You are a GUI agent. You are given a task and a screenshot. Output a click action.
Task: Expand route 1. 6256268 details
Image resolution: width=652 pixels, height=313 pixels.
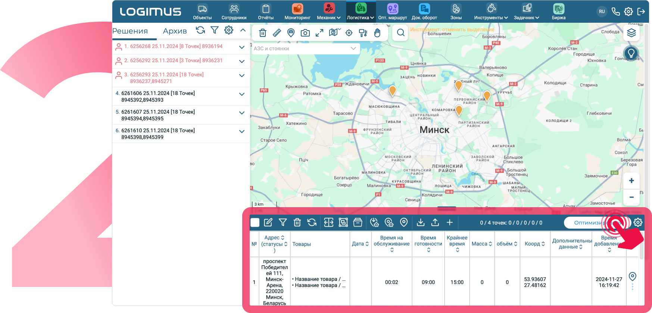(x=242, y=47)
